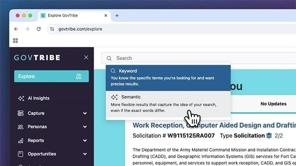Click the AI Insights sparkle icon
296x166 pixels.
click(x=21, y=98)
